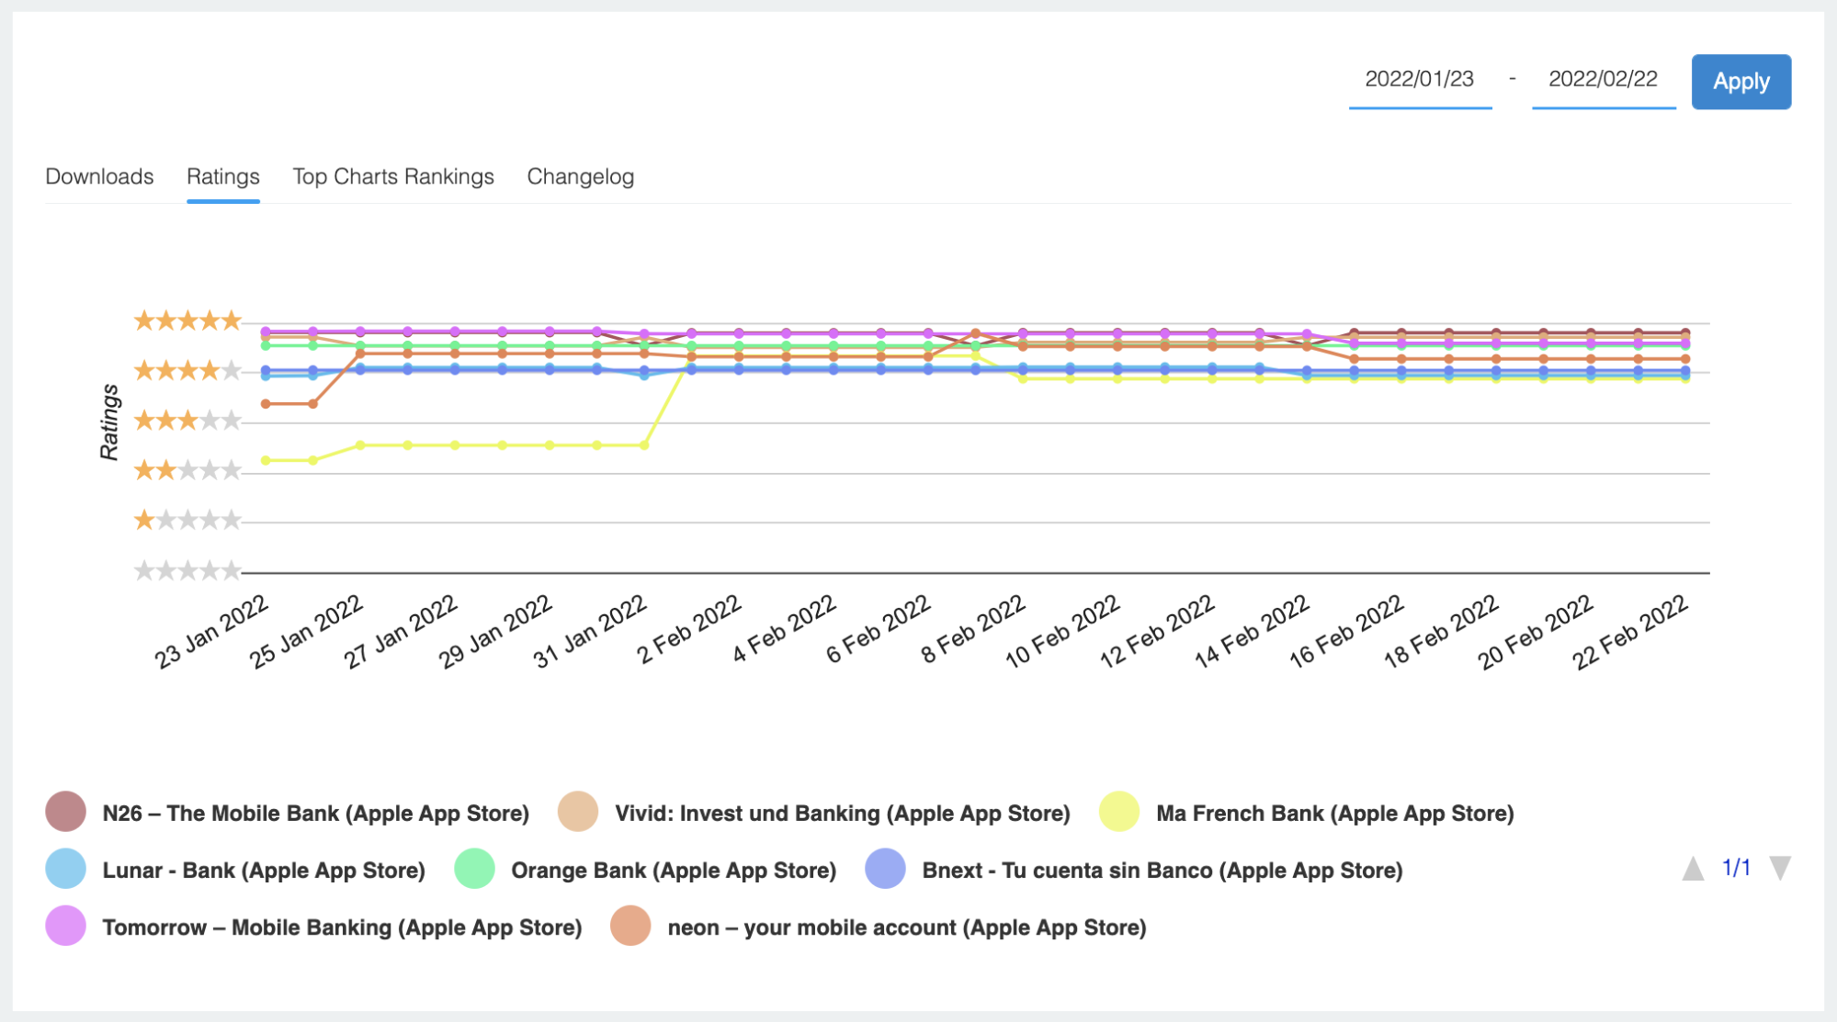Click Lunar Bank light-blue legend circle
1837x1022 pixels.
click(x=65, y=869)
